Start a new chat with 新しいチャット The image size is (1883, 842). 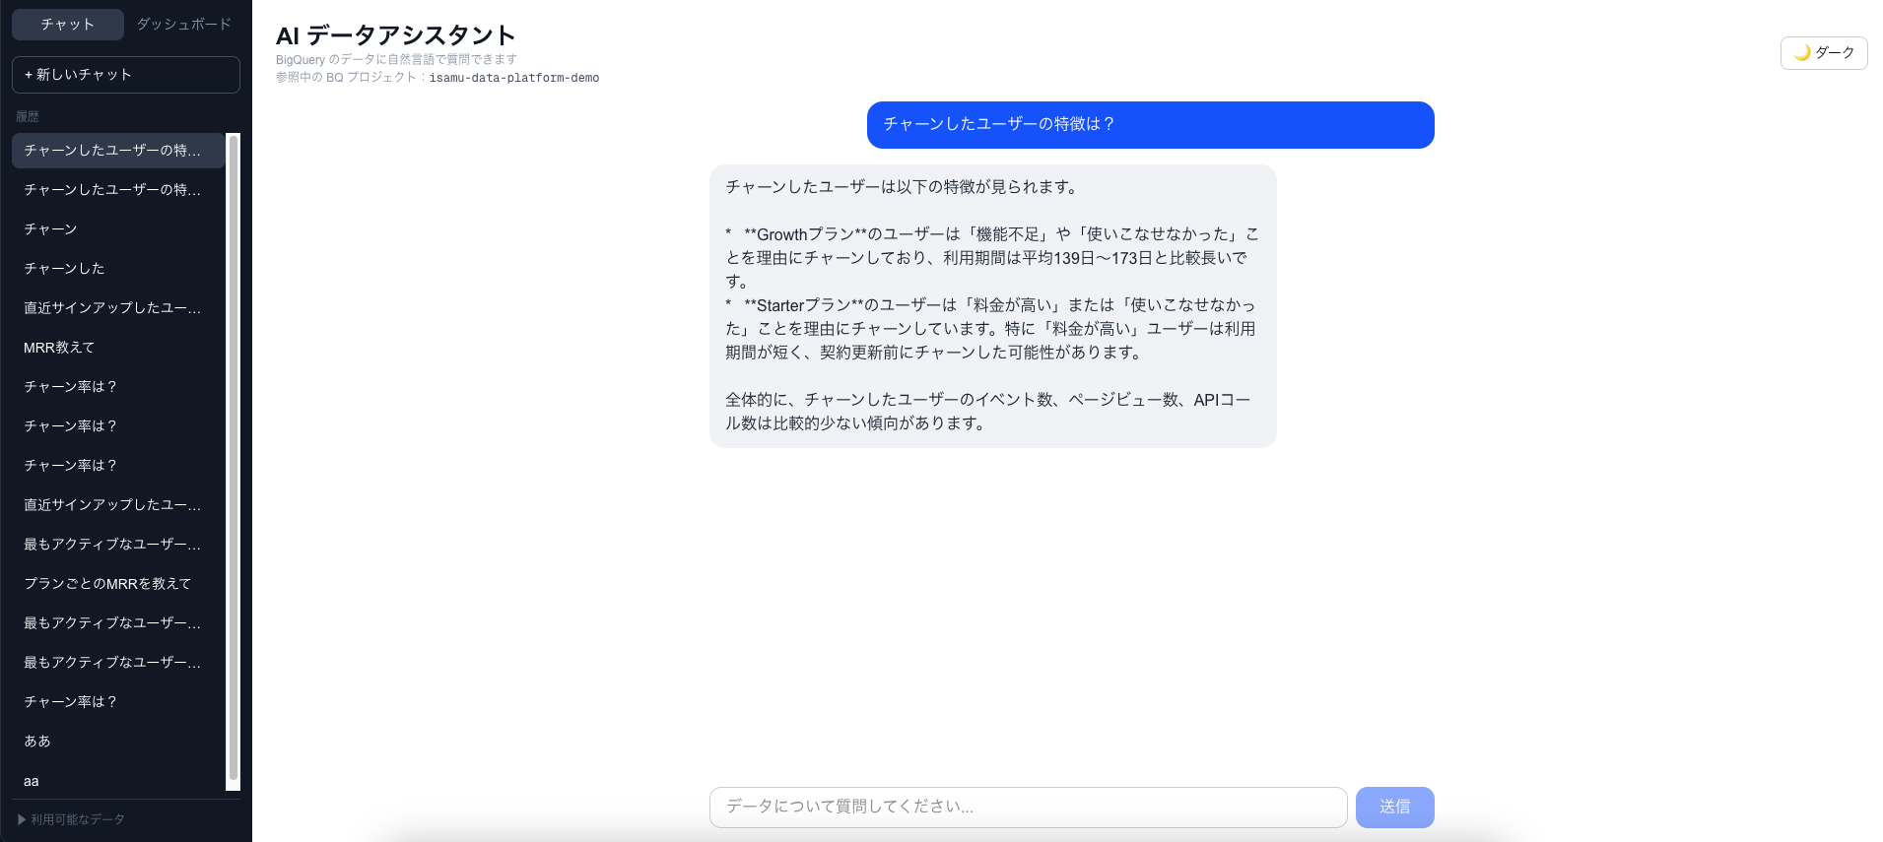tap(125, 75)
